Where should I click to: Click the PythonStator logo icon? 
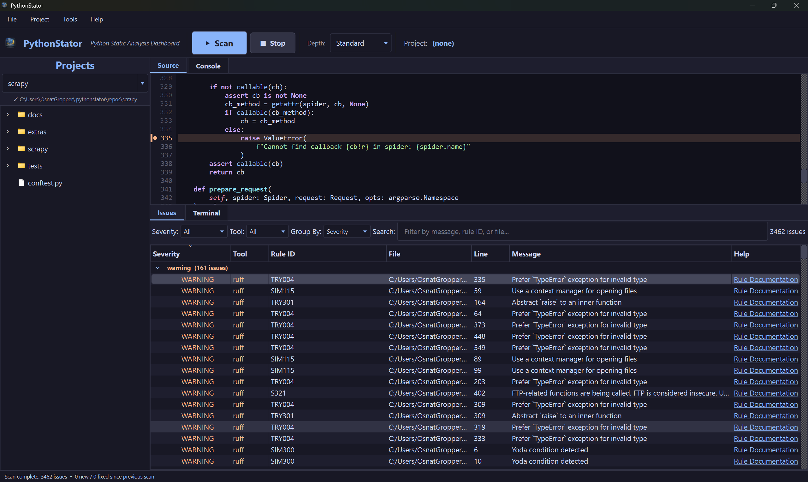coord(10,43)
